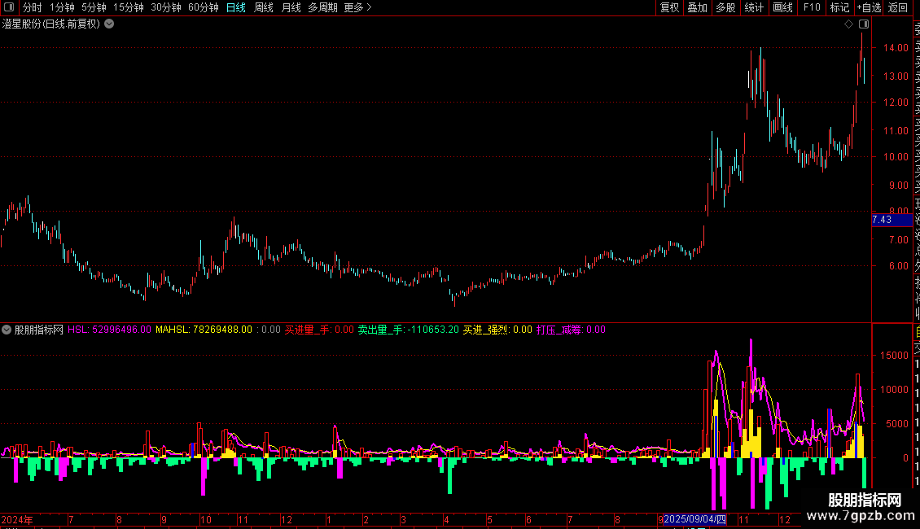
Task: Select the 5分钟 period
Action: [x=94, y=7]
